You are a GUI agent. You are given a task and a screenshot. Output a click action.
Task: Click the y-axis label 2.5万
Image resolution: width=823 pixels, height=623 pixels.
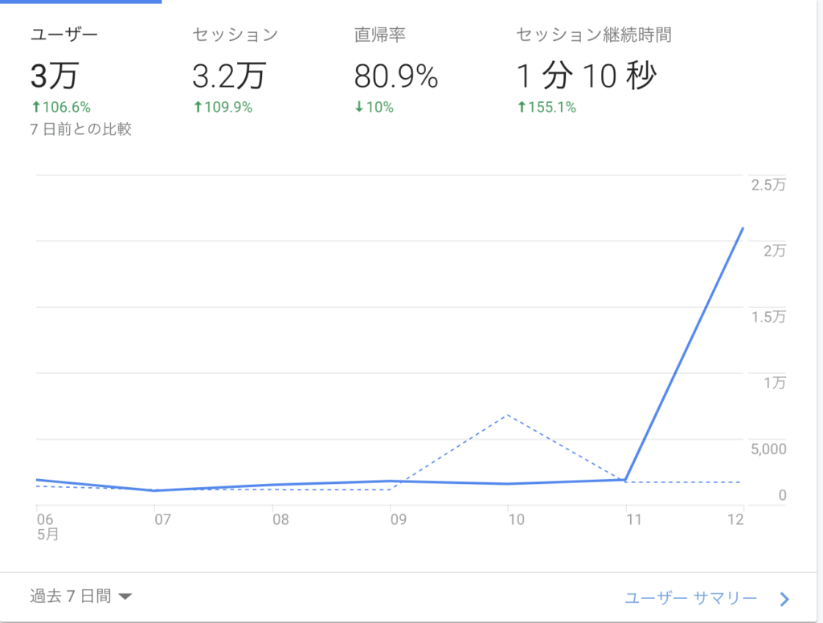(768, 185)
